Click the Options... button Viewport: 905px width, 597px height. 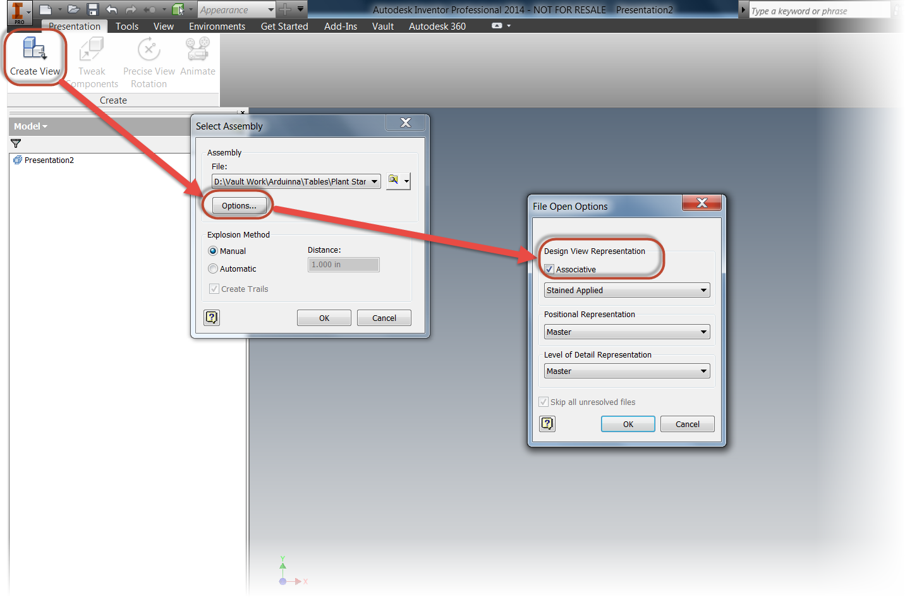click(x=239, y=205)
